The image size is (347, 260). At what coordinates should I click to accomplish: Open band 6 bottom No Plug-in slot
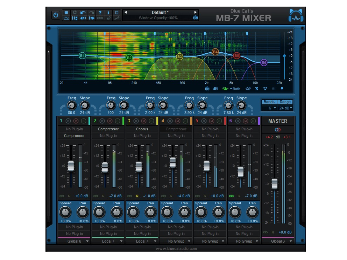tap(244, 234)
